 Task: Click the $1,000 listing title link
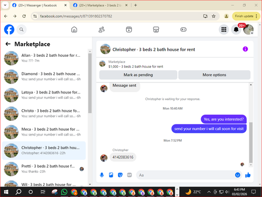(136, 67)
